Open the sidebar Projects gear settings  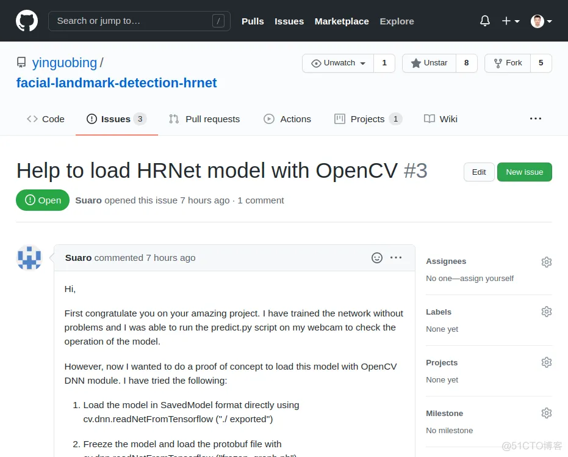(x=546, y=362)
